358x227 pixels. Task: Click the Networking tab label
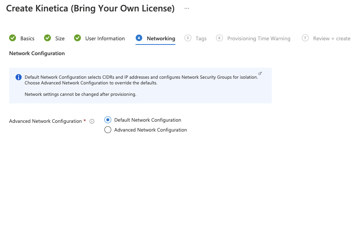[161, 38]
